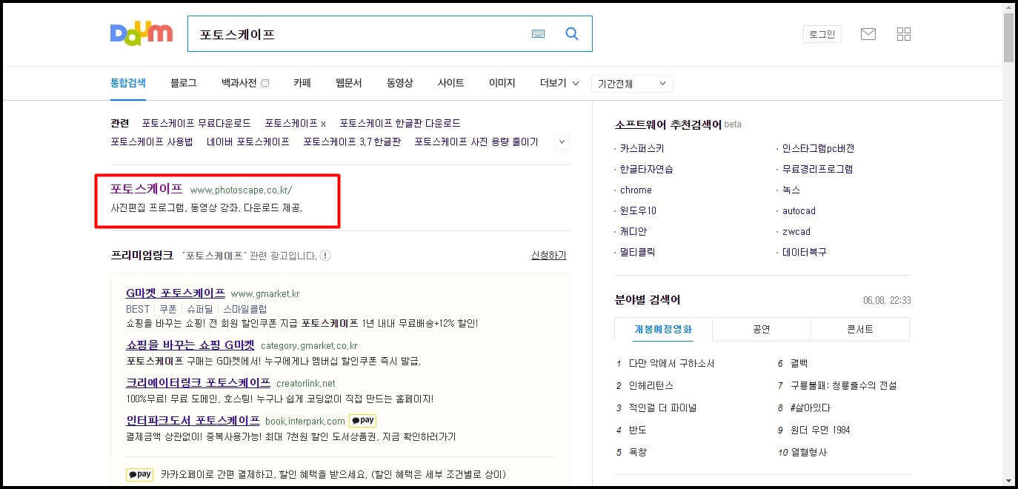
Task: Click recommended keyword 무료경리프로그램
Action: point(818,169)
